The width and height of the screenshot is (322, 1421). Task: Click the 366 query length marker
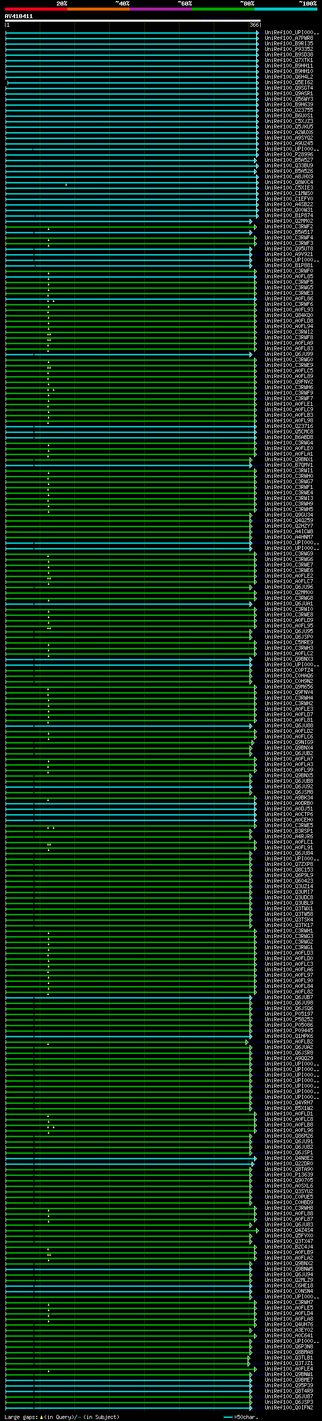tap(254, 25)
